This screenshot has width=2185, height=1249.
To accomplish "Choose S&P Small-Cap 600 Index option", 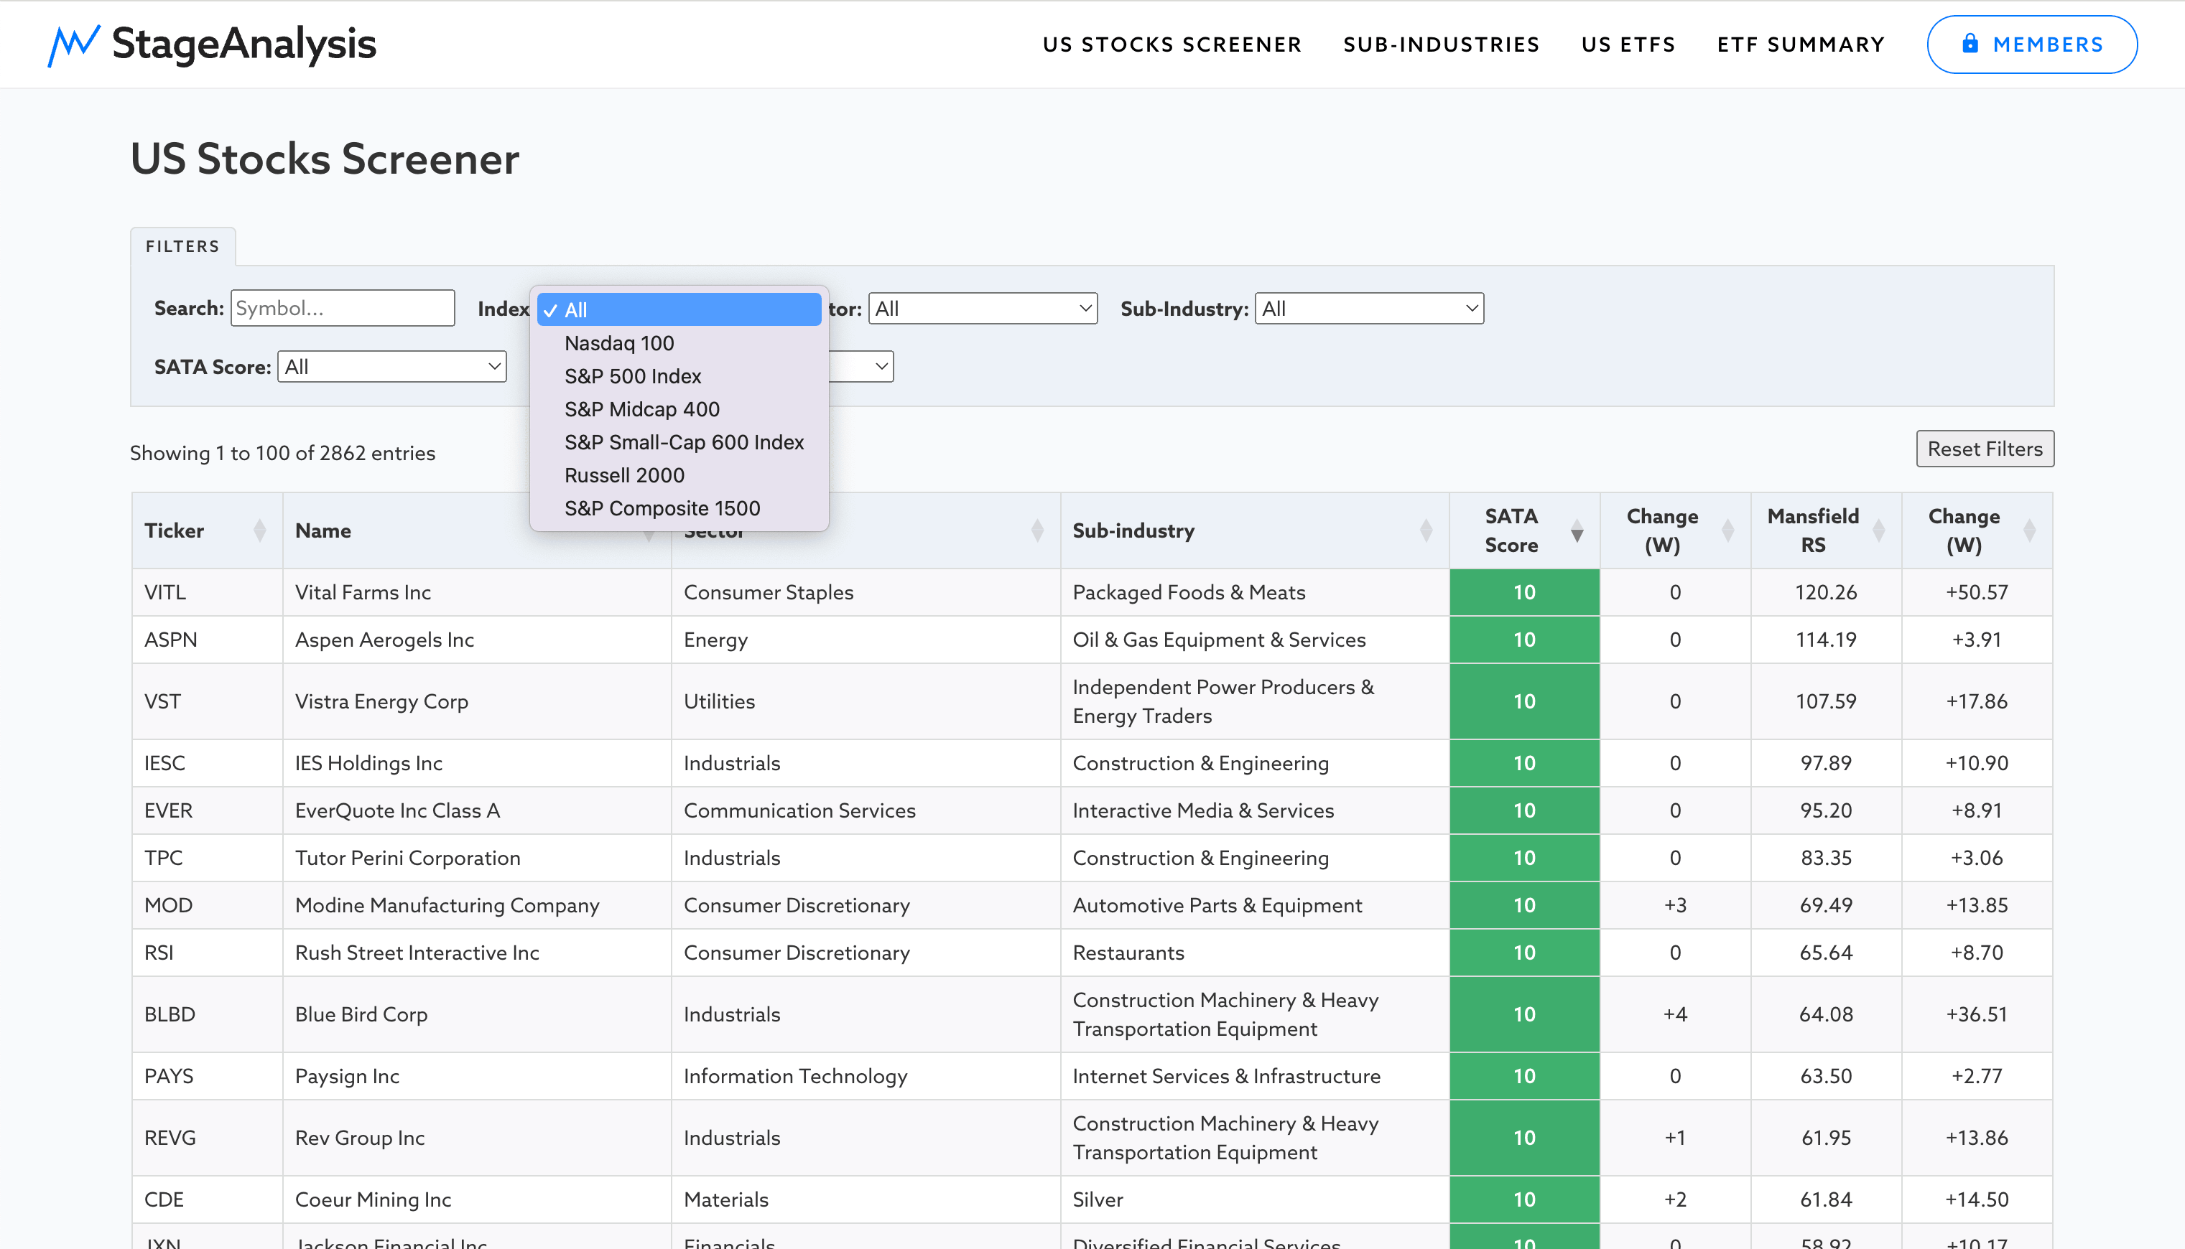I will point(679,441).
